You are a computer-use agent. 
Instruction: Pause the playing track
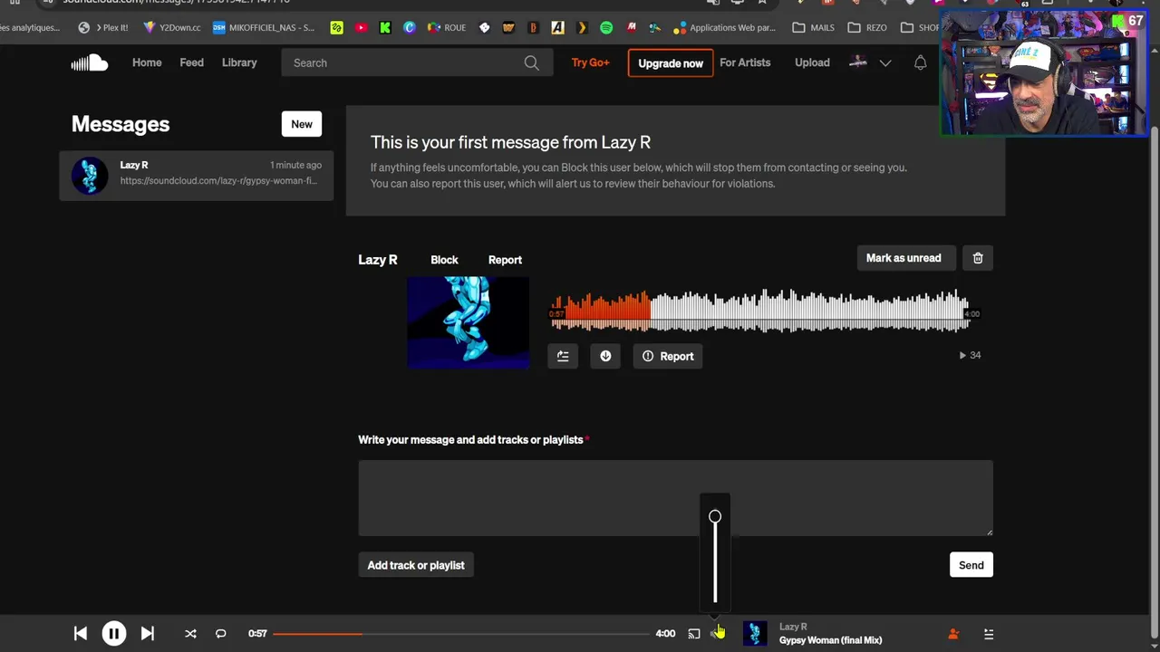click(x=114, y=634)
